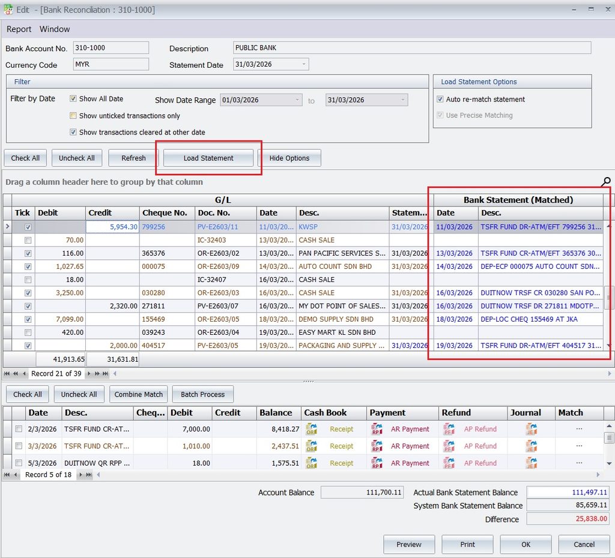
Task: Click the Cancel button
Action: tap(584, 544)
